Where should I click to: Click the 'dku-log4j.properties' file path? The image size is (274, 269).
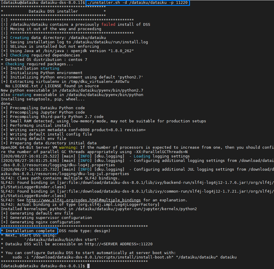[x=58, y=165]
